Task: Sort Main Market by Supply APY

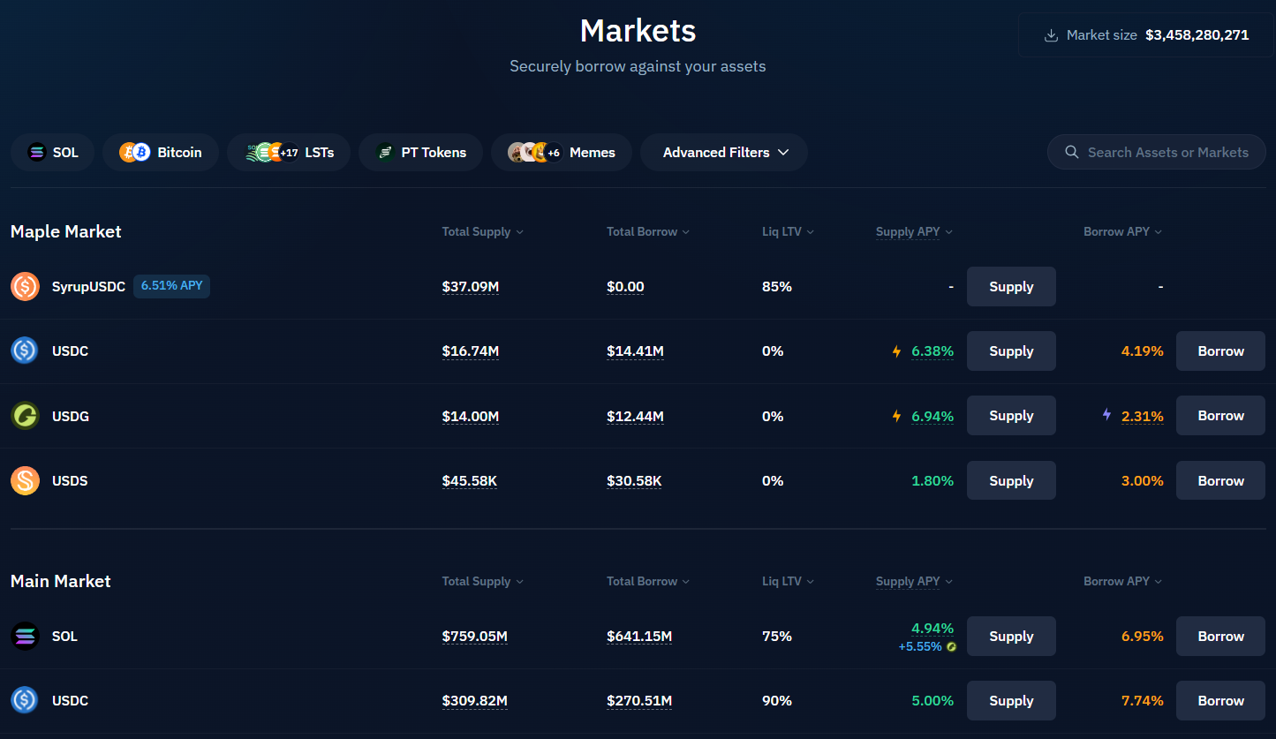Action: click(914, 581)
